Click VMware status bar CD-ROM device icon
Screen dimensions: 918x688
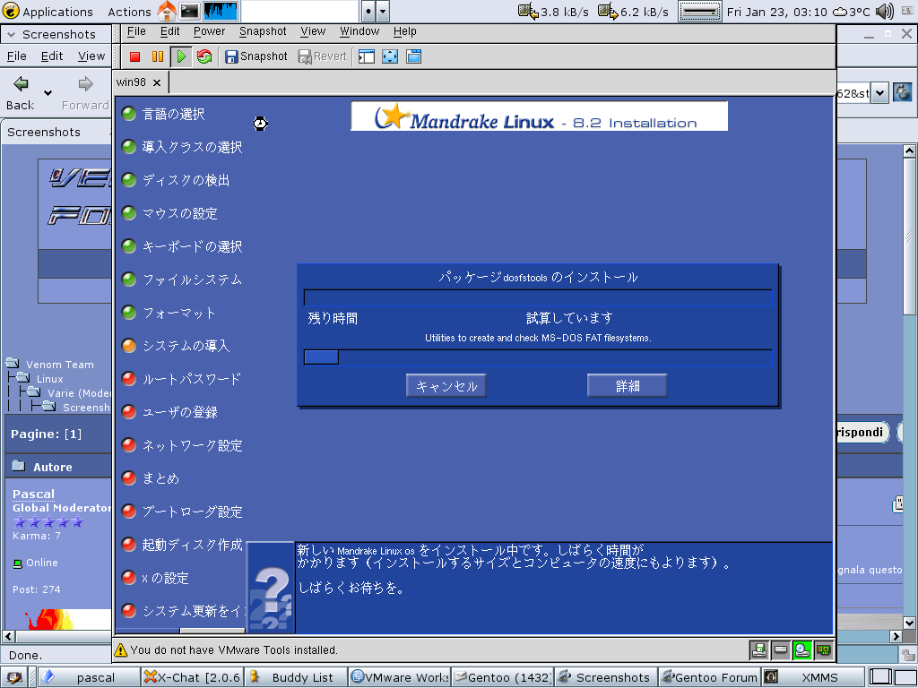click(801, 649)
